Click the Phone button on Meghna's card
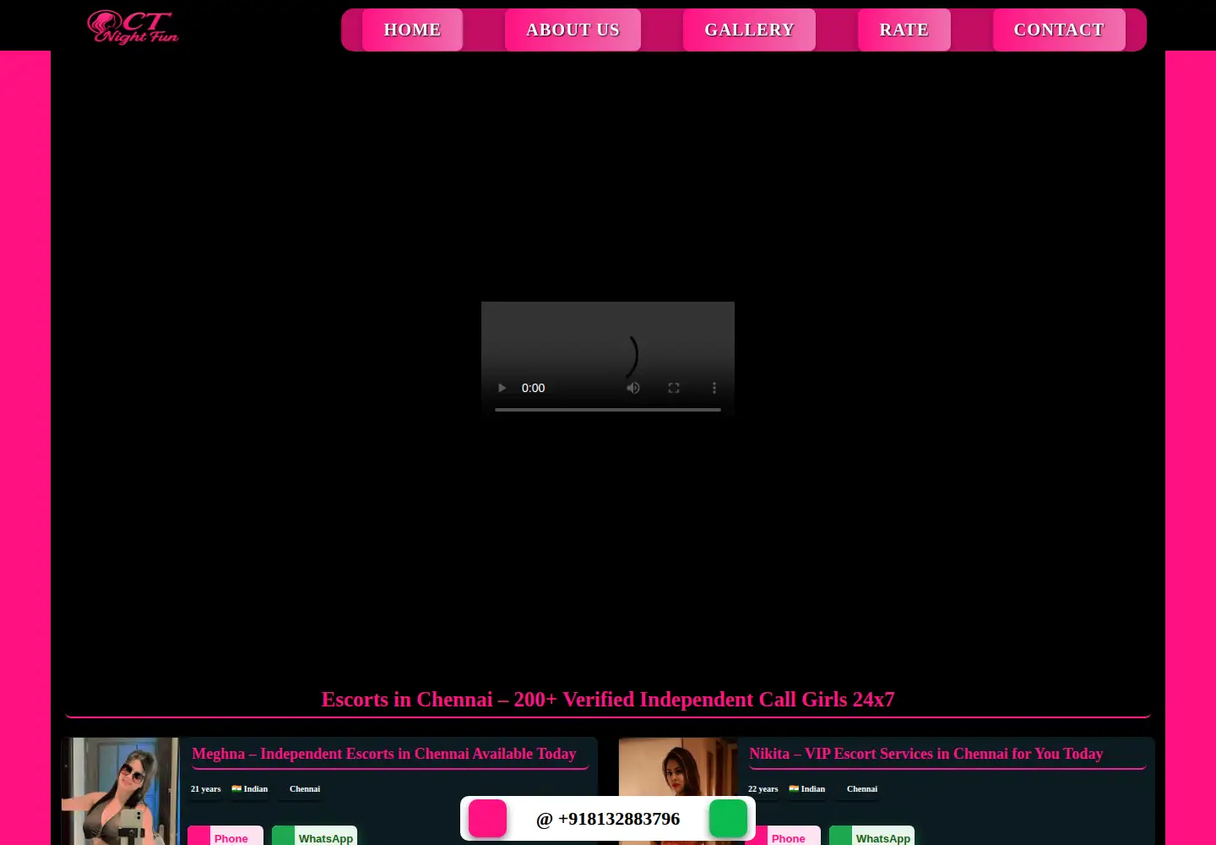The width and height of the screenshot is (1216, 845). tap(225, 836)
